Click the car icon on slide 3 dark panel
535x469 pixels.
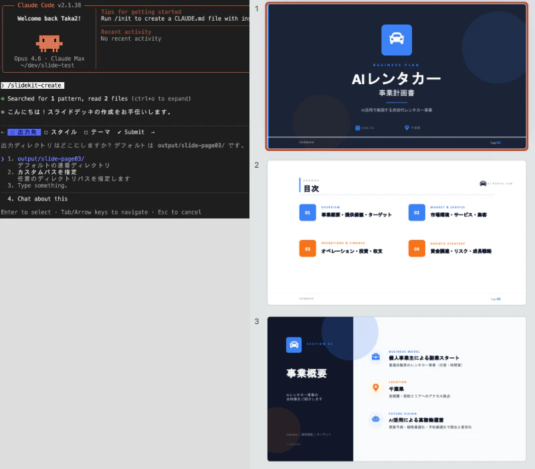click(x=294, y=345)
